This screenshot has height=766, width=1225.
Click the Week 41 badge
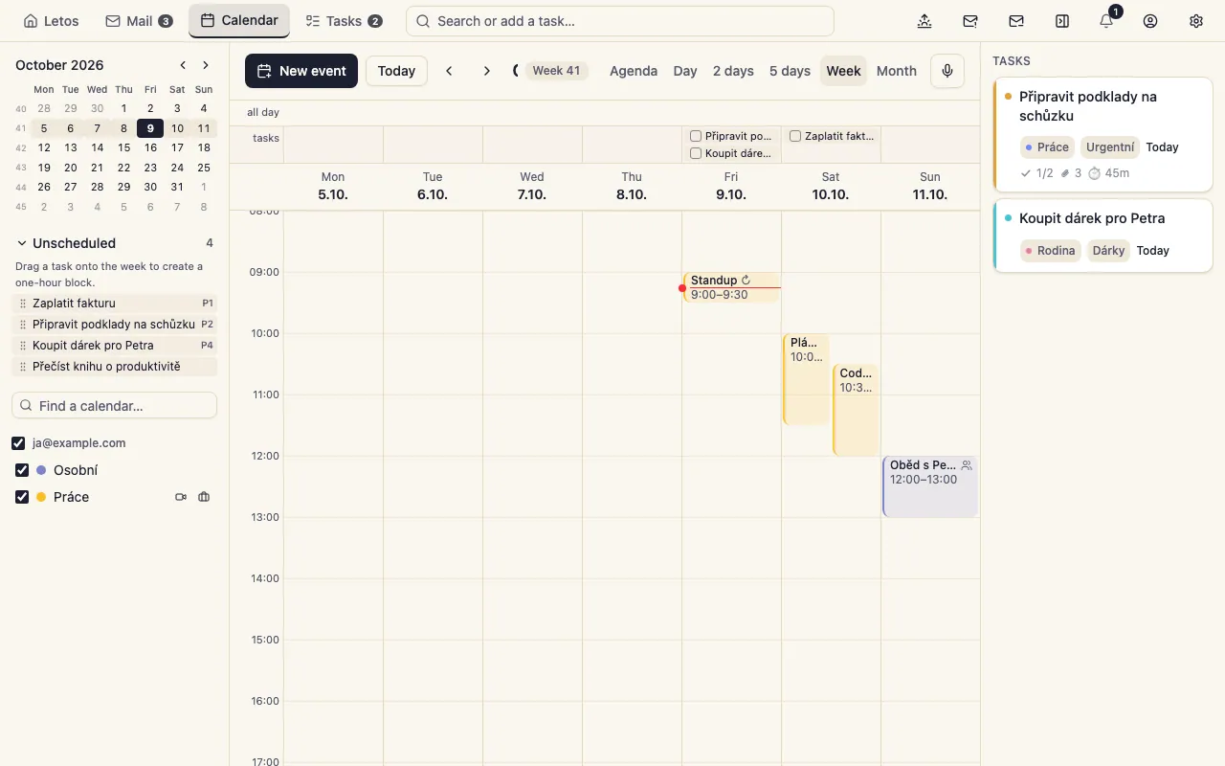point(556,71)
